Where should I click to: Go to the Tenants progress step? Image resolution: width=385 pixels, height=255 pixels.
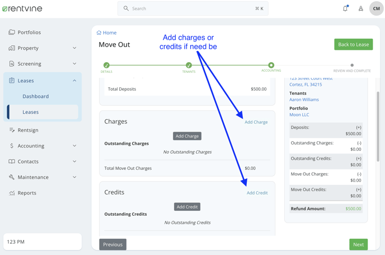(189, 66)
